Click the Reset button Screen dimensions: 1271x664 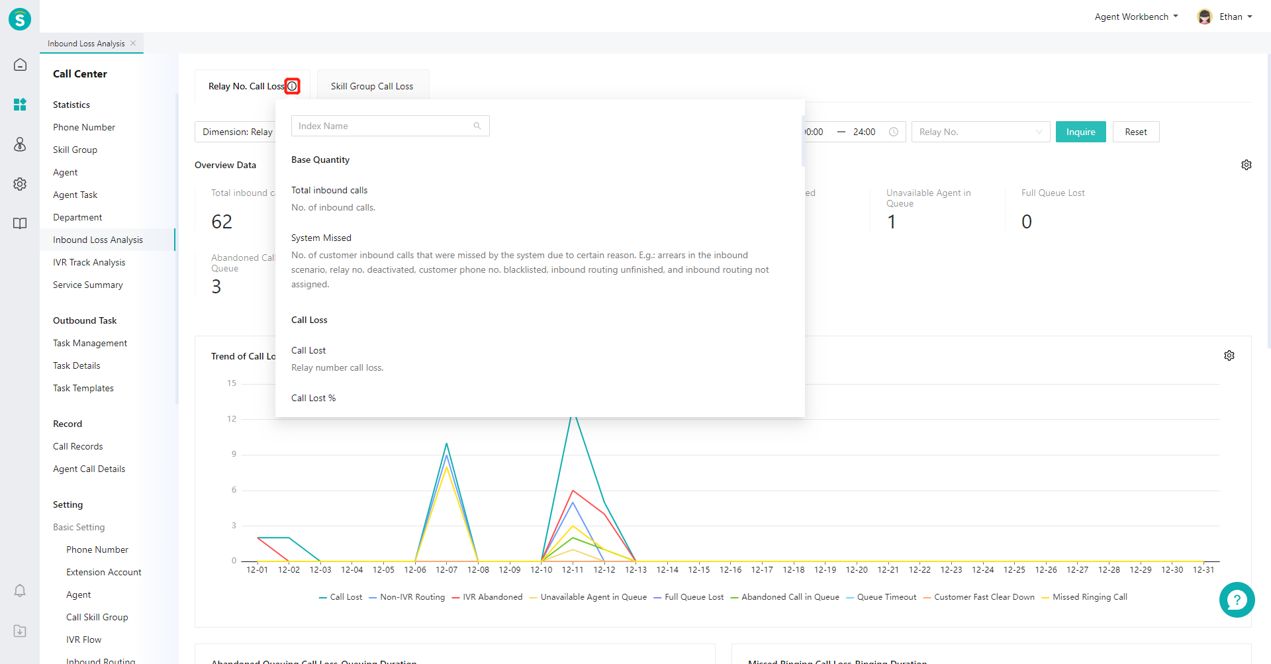click(1136, 132)
